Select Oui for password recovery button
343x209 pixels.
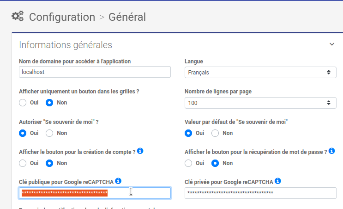tap(188, 163)
